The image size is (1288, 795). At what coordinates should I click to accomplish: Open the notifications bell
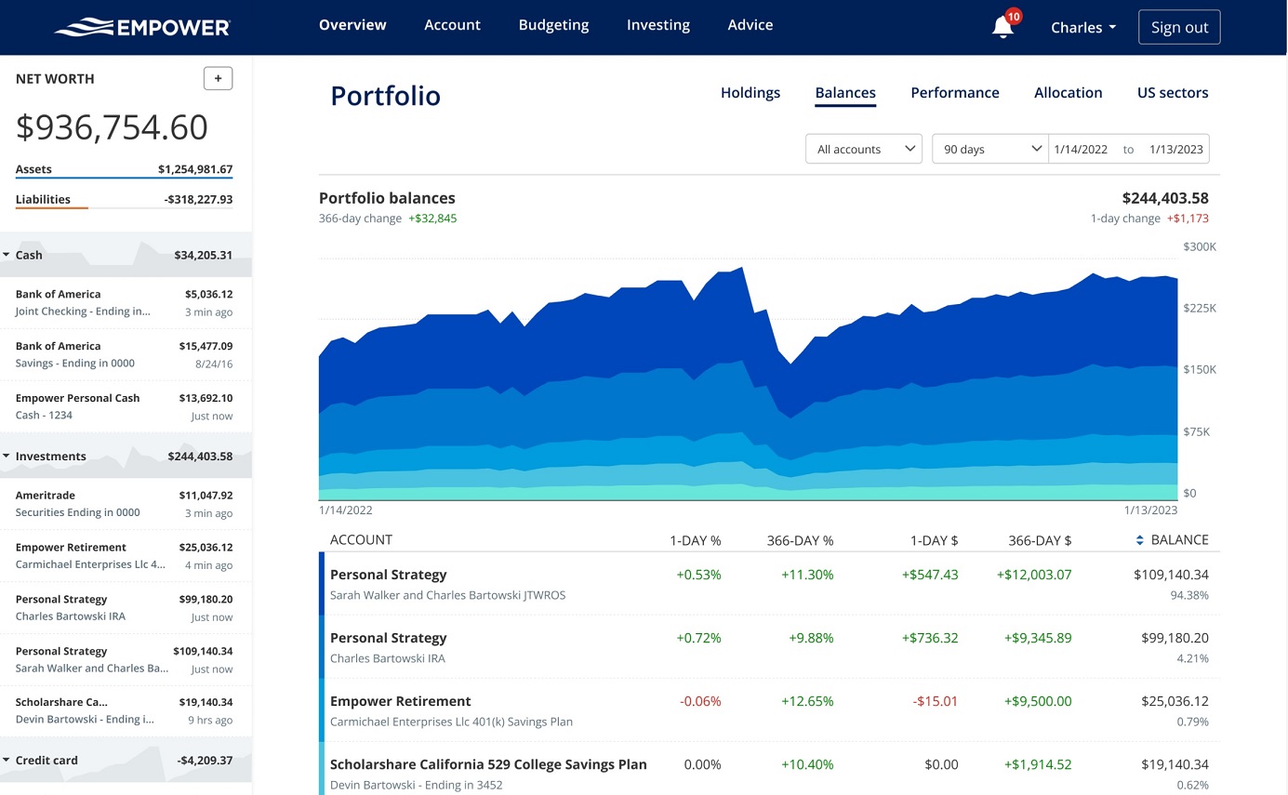1003,27
